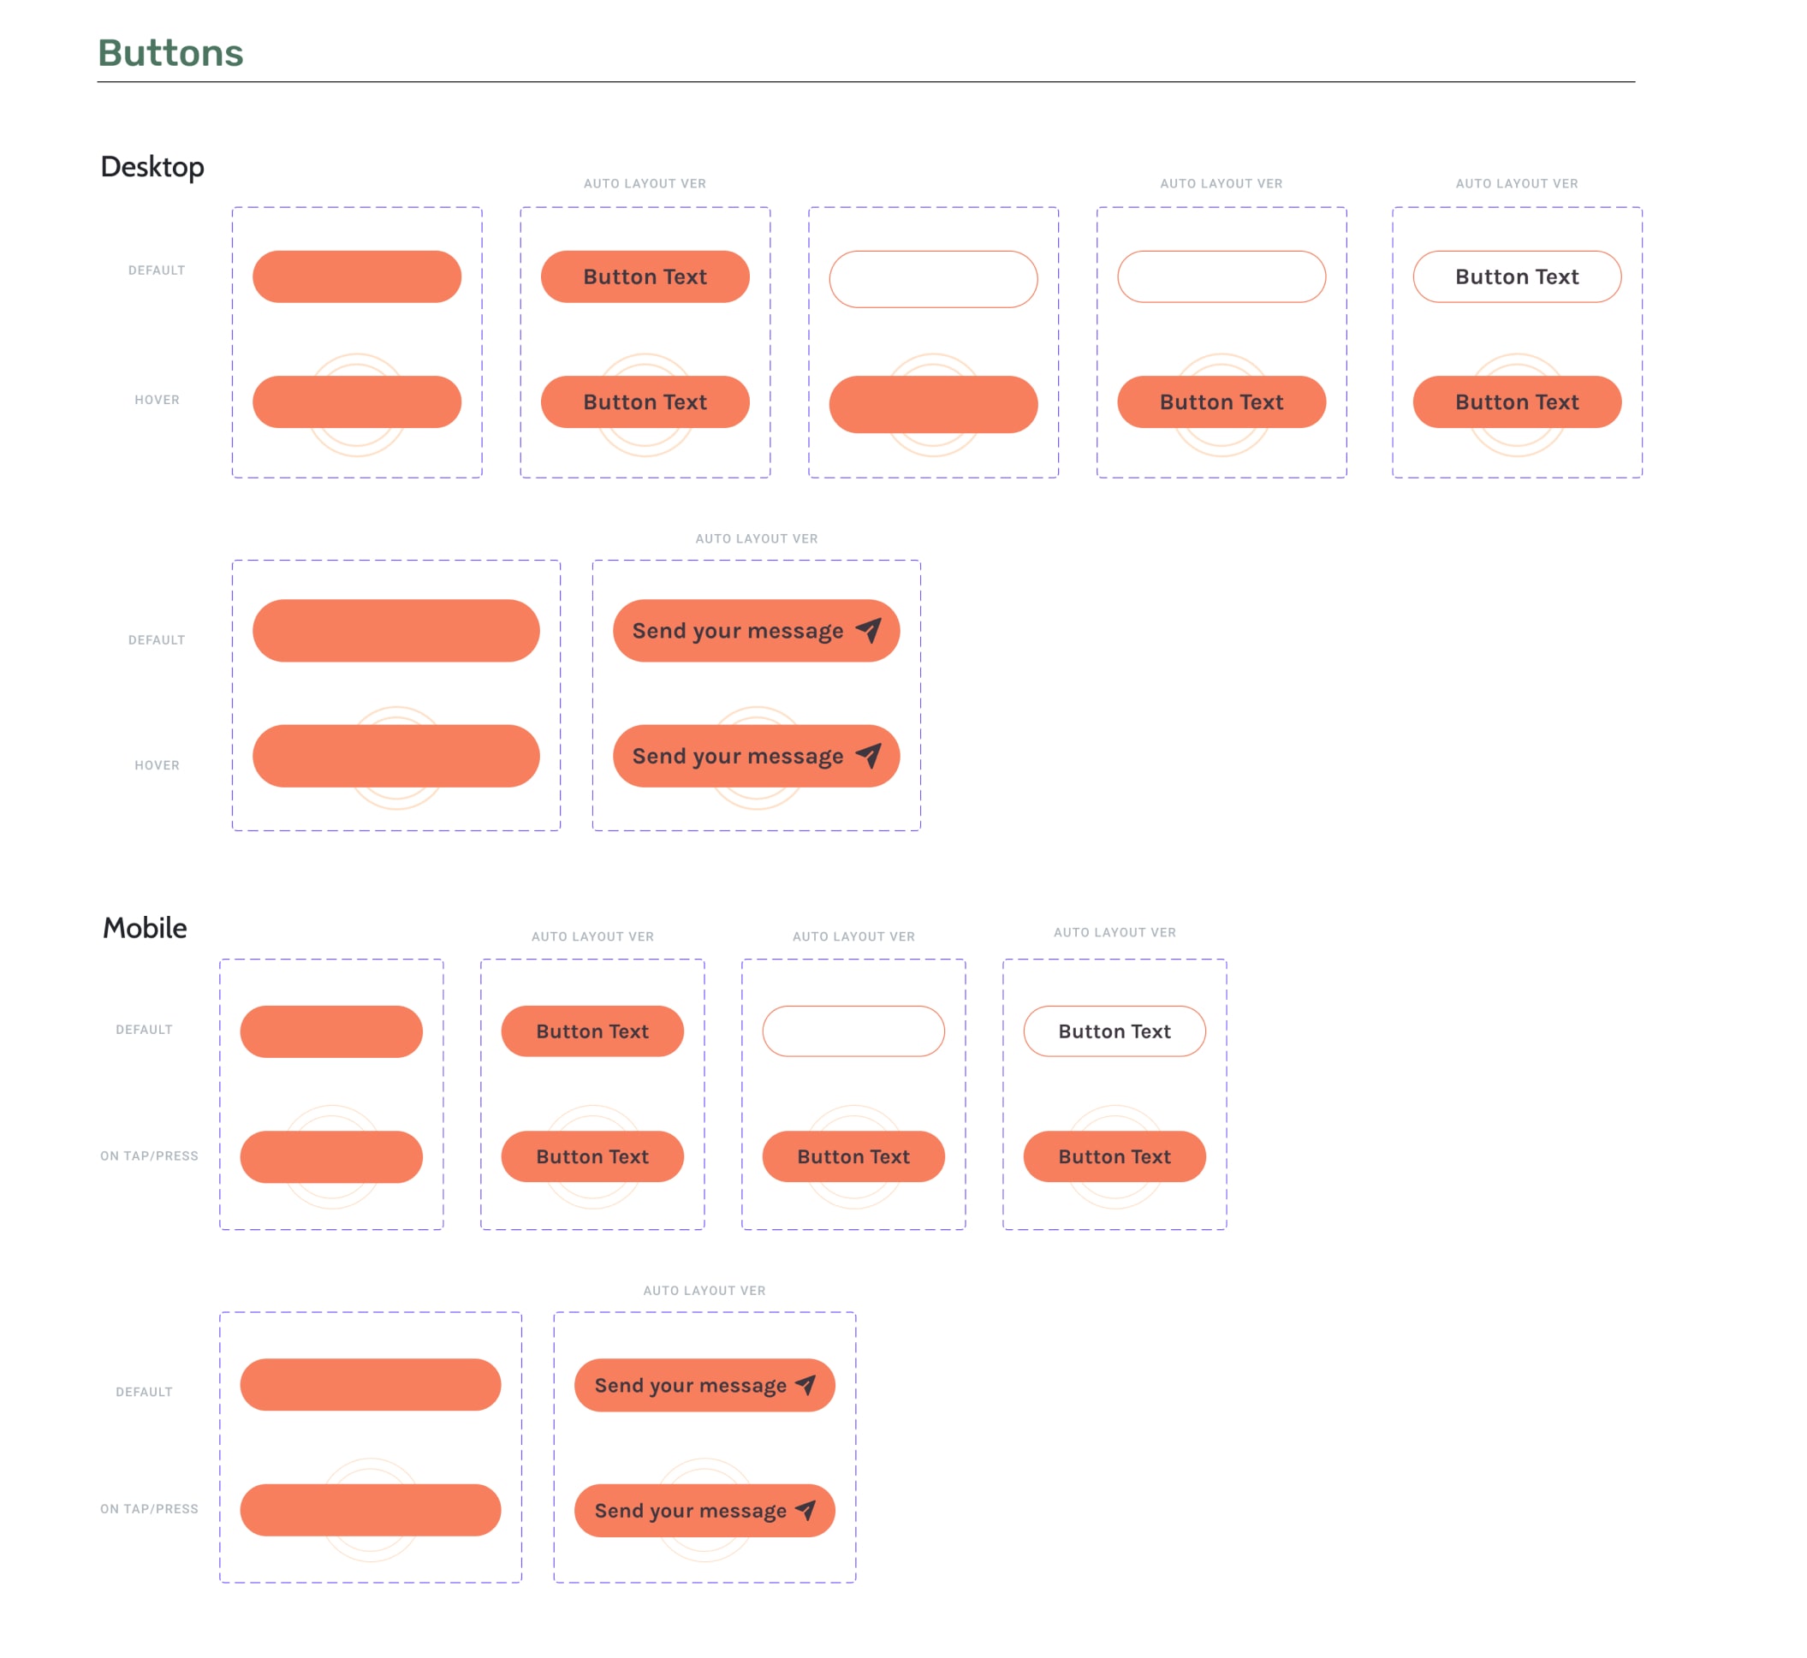Click the mobile Send your message button
Image resolution: width=1807 pixels, height=1658 pixels.
tap(705, 1386)
